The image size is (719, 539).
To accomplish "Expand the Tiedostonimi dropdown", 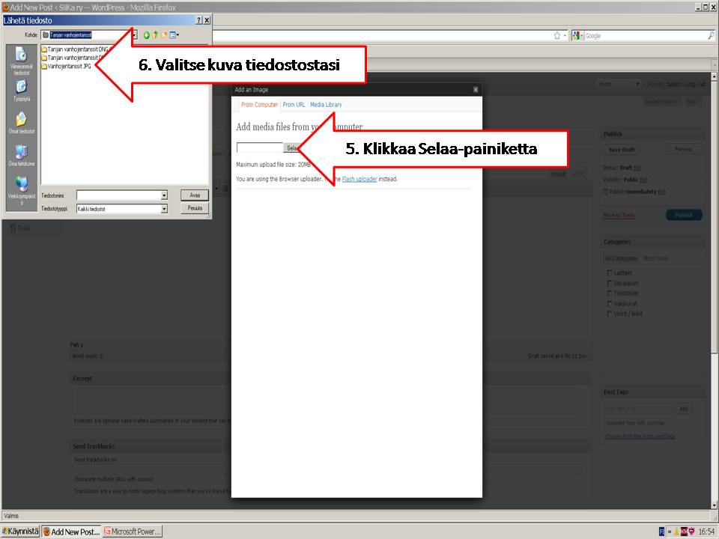I will 164,195.
